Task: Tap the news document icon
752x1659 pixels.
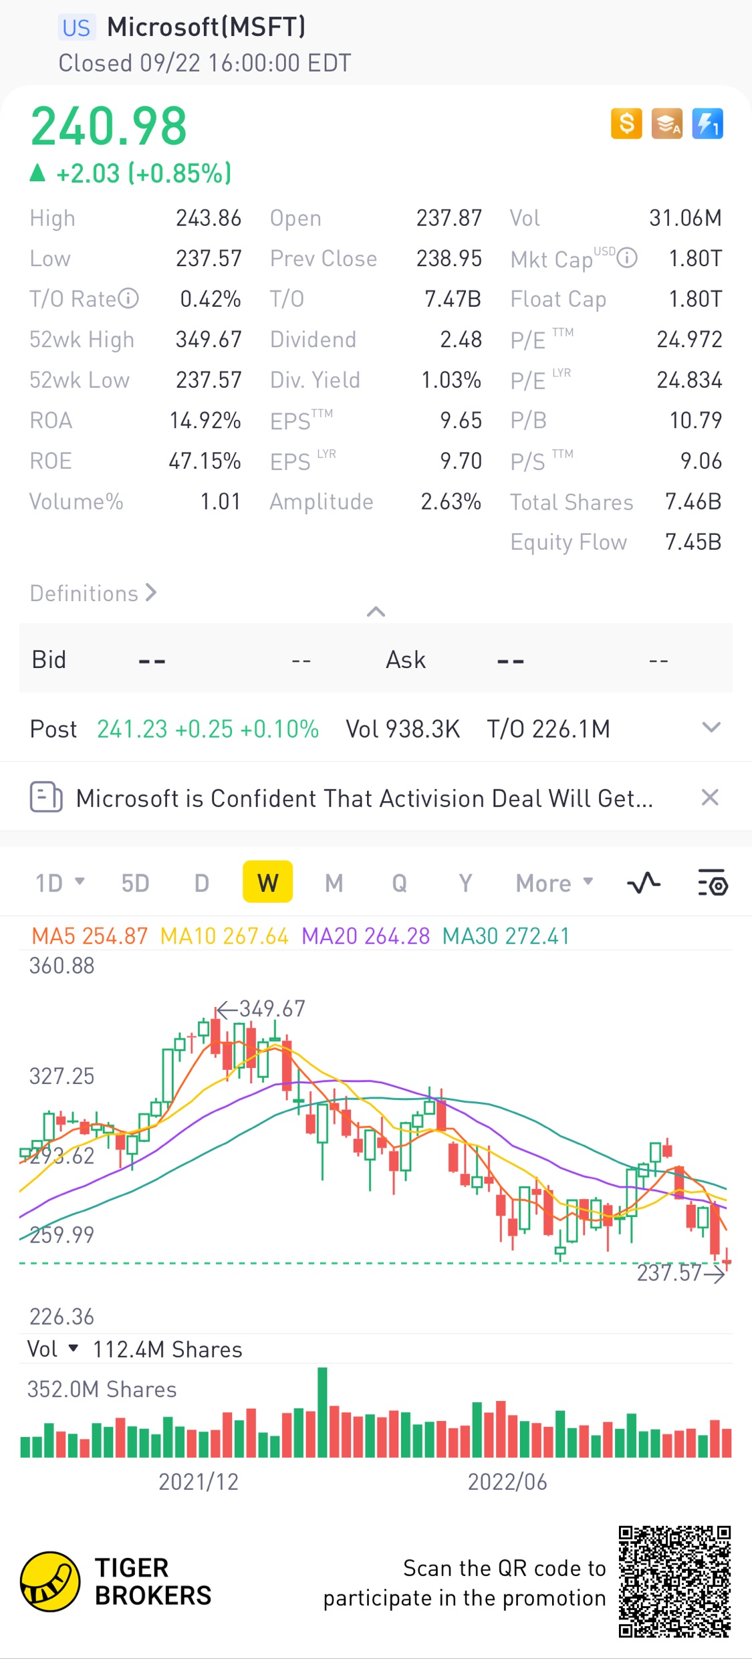Action: 46,797
